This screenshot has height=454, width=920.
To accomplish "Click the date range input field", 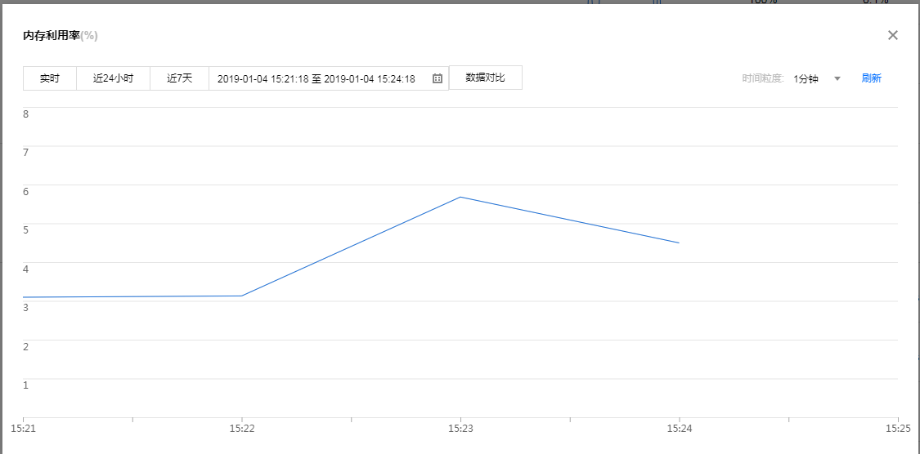I will (316, 79).
